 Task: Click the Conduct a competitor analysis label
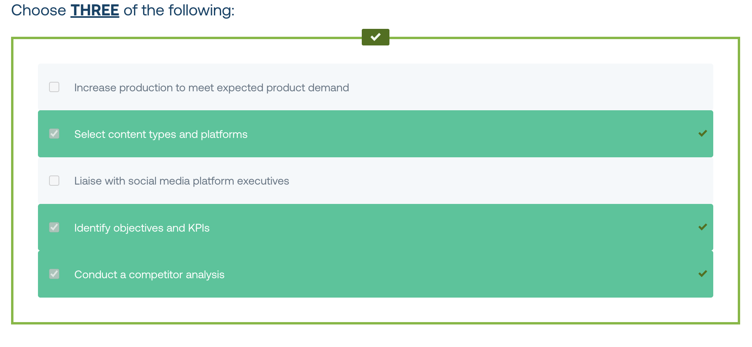149,275
